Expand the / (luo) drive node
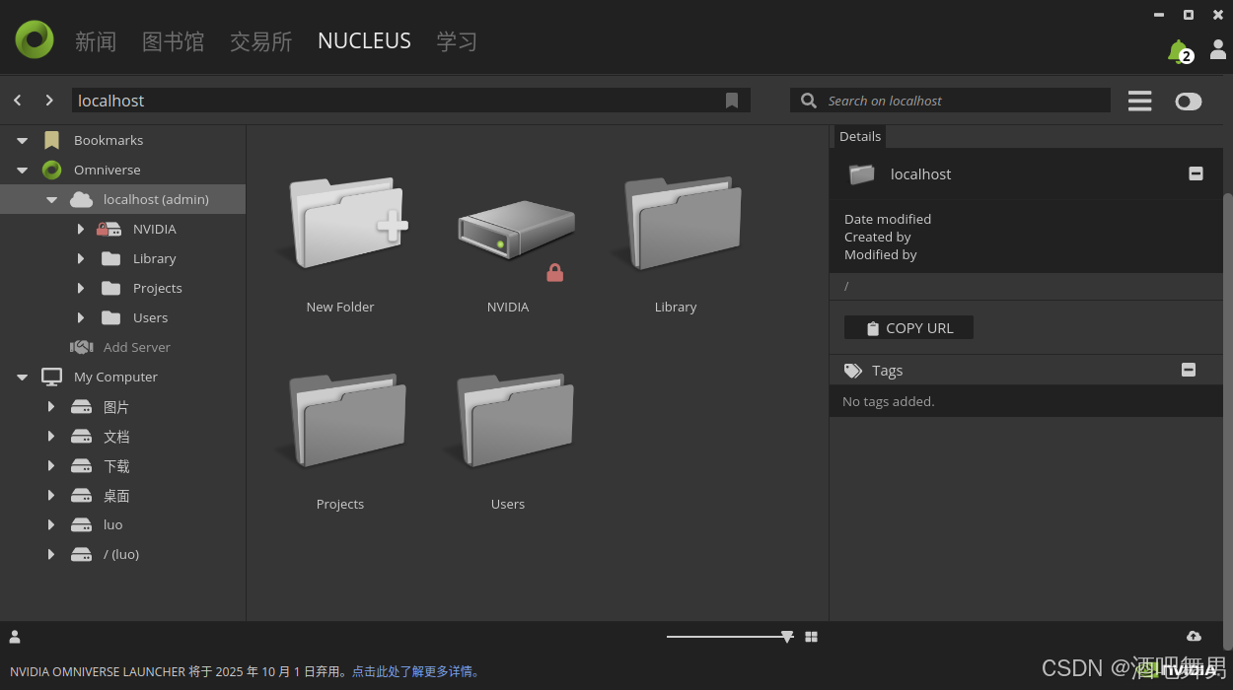Viewport: 1233px width, 690px height. coord(51,554)
